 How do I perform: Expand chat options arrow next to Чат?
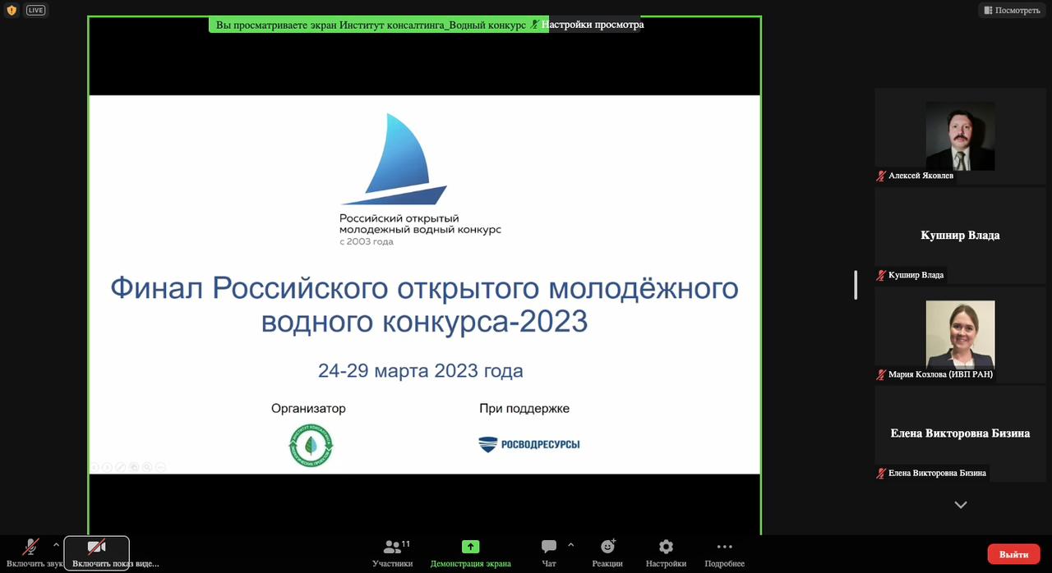click(x=570, y=545)
